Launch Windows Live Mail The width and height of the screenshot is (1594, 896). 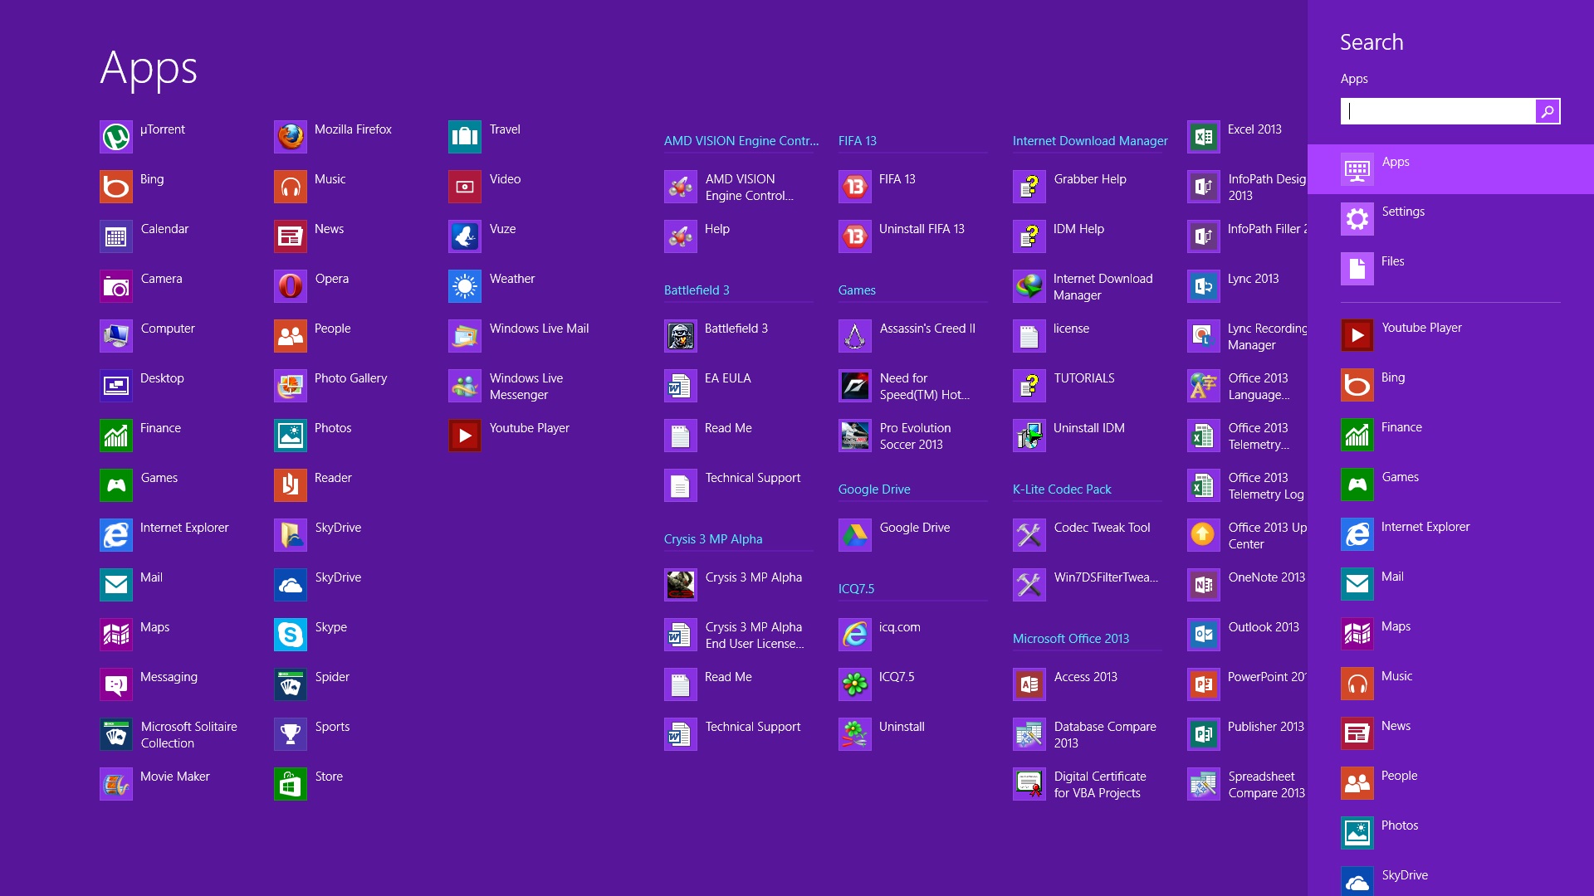coord(465,336)
